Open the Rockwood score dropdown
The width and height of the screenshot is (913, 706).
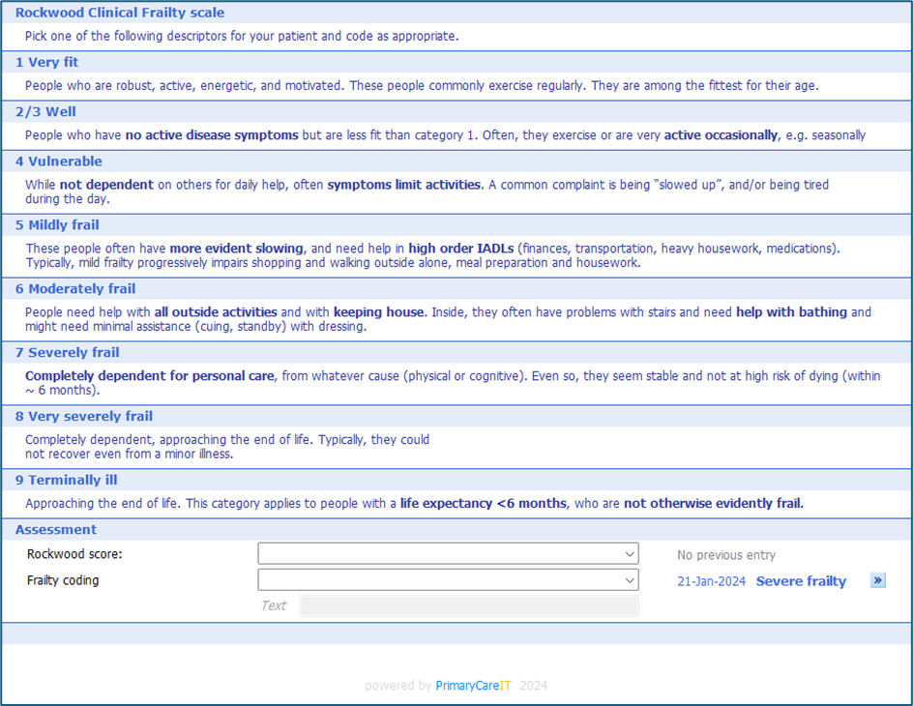[448, 553]
